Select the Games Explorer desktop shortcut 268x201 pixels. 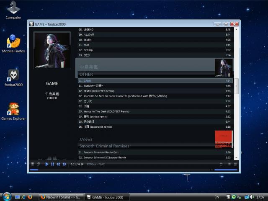[x=13, y=111]
